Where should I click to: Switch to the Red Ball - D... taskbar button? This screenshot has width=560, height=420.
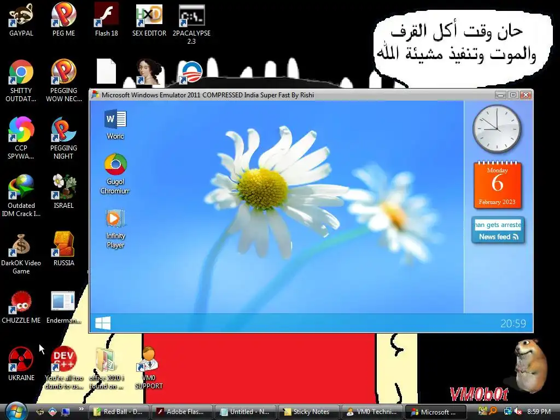118,412
